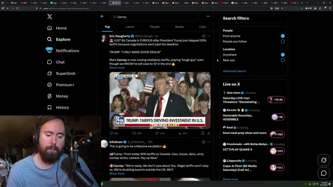This screenshot has height=187, width=333.
Task: Select the Anywhere location option
Action: click(283, 55)
